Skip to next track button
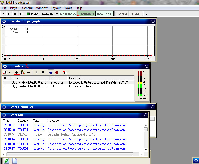199x164 pixels. (21, 14)
